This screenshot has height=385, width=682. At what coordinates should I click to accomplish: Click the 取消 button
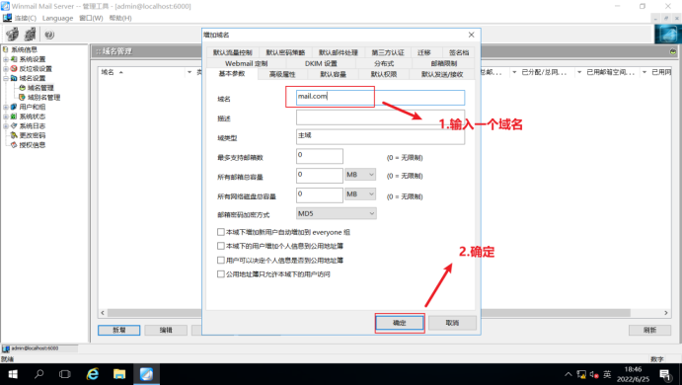(x=452, y=323)
